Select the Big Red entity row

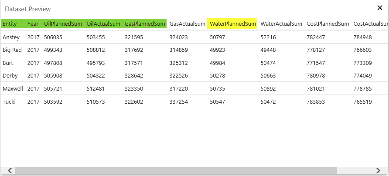tap(12, 50)
